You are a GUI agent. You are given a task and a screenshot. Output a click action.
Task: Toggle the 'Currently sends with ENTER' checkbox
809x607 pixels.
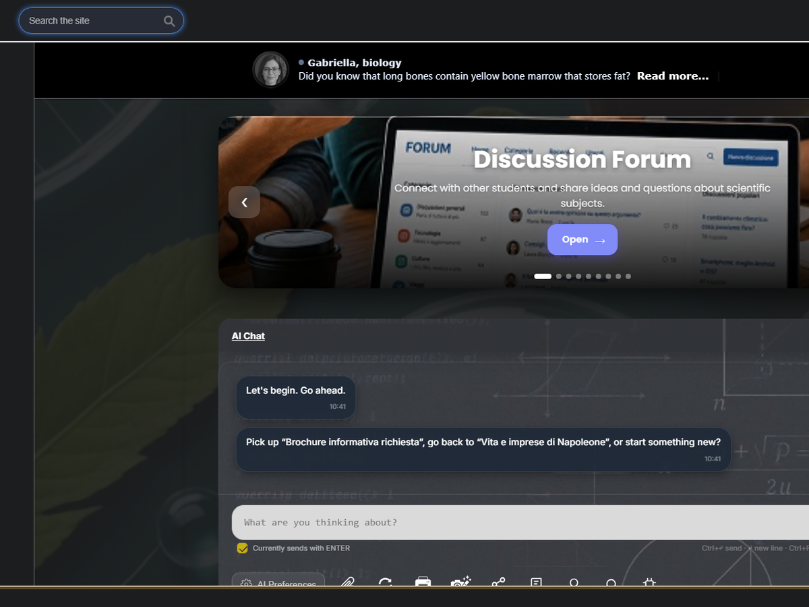pos(243,548)
